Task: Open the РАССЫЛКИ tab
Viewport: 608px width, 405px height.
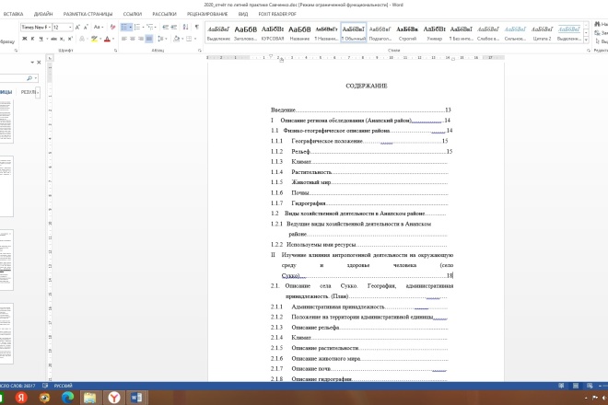Action: [164, 14]
